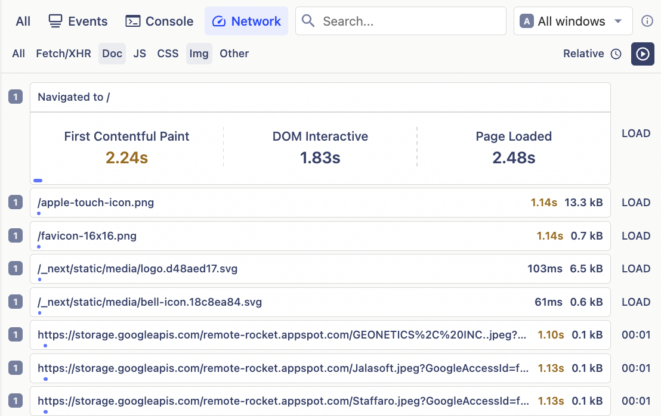This screenshot has height=416, width=661.
Task: Enable the CSS request filter
Action: click(x=168, y=54)
